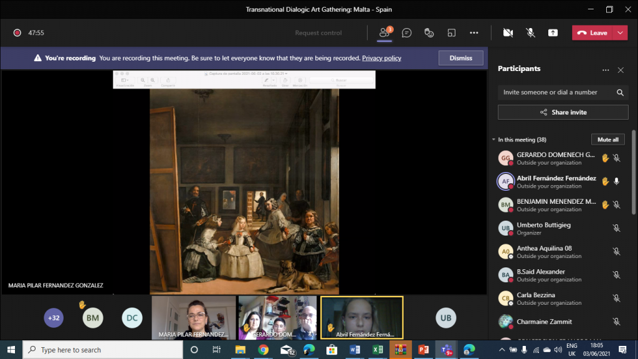The height and width of the screenshot is (359, 638).
Task: Toggle the camera on
Action: [508, 33]
